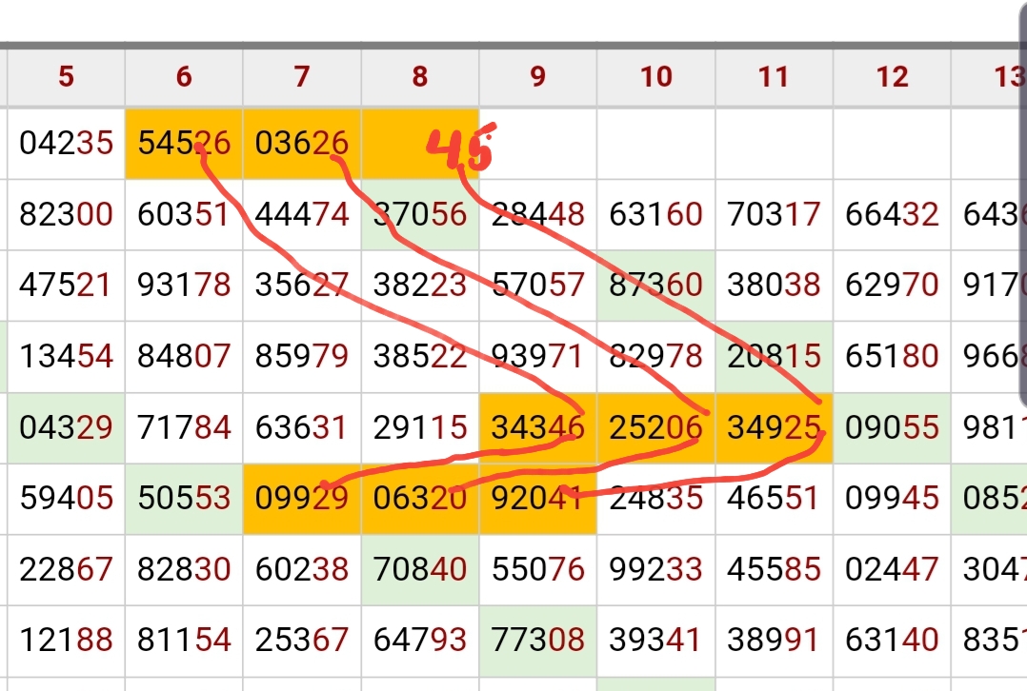The height and width of the screenshot is (691, 1027).
Task: Click green cell 87360
Action: pyautogui.click(x=656, y=285)
